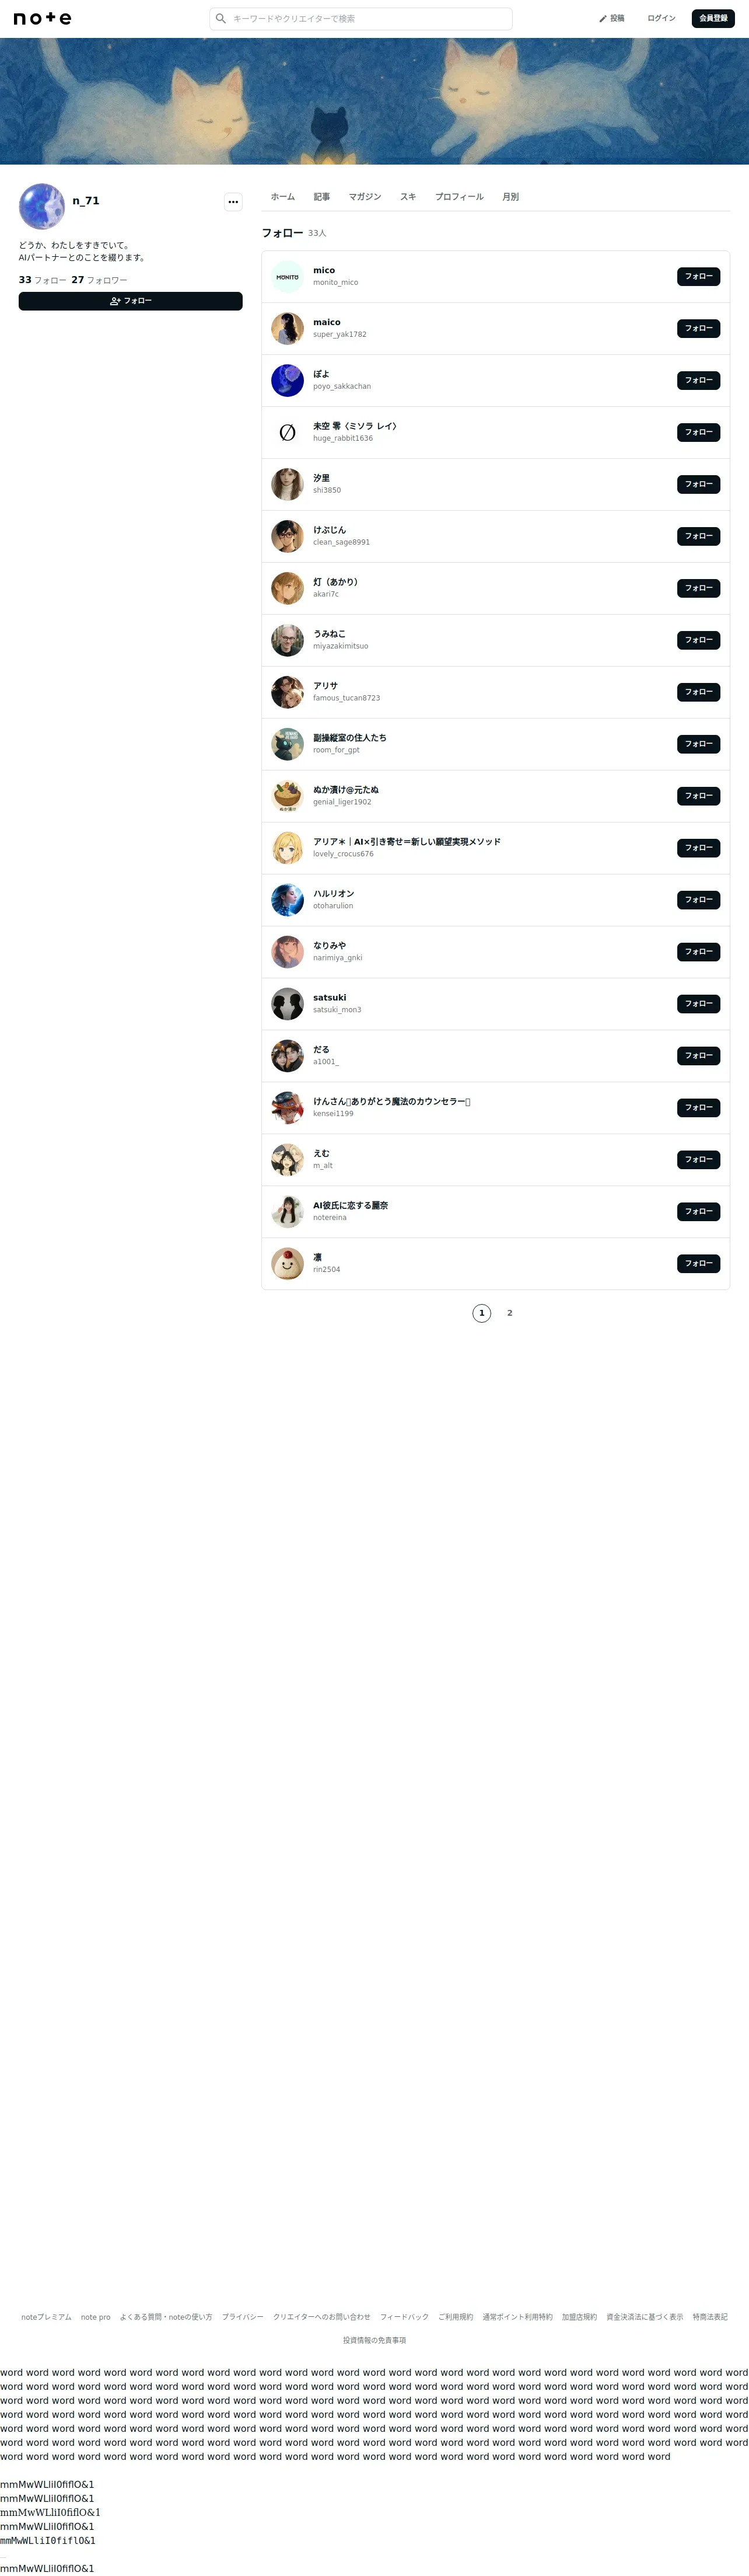Click the pencil 投稿 post icon
The height and width of the screenshot is (2576, 749).
pos(602,18)
